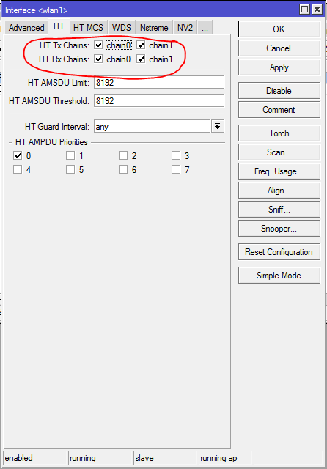Enable AMPDU priority 5
Screen dimensions: 327x469
[70, 169]
